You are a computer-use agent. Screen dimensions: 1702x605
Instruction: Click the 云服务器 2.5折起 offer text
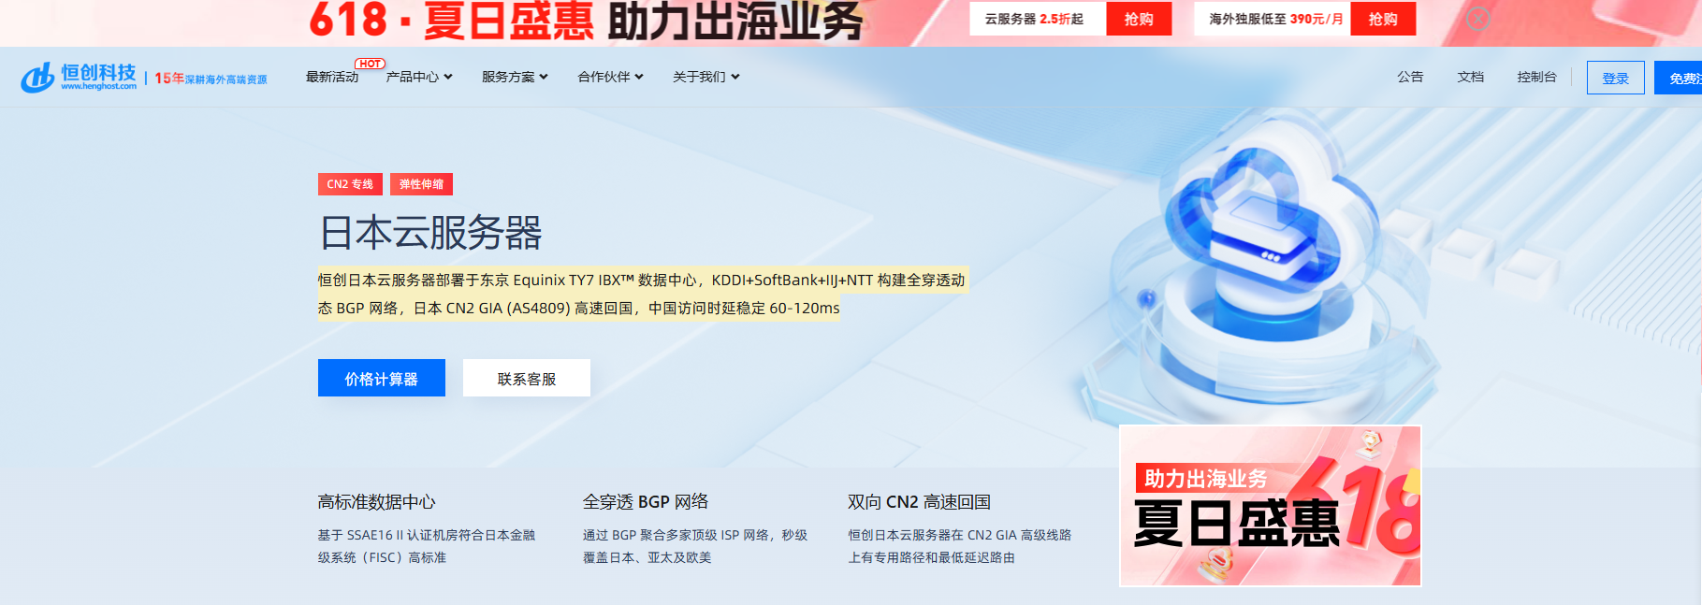coord(1034,19)
